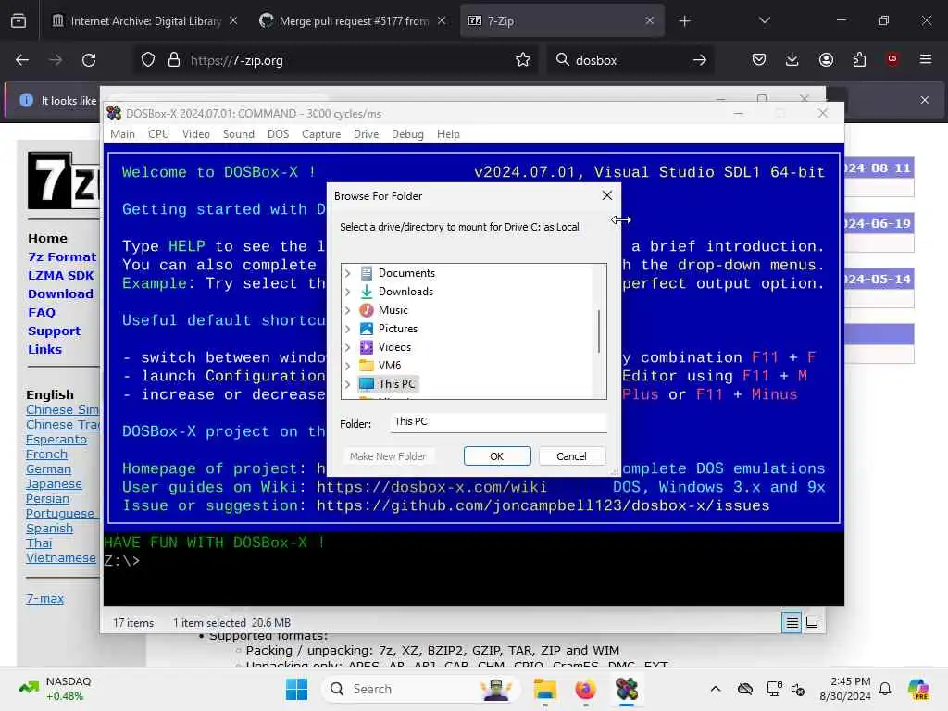Screen dimensions: 948x711
Task: Click the taskbar Search box
Action: coord(421,689)
